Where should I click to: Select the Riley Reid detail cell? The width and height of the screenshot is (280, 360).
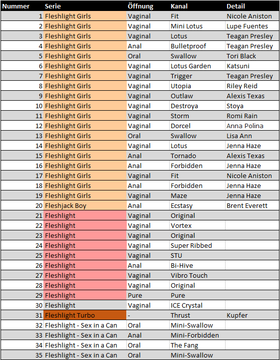pyautogui.click(x=252, y=86)
